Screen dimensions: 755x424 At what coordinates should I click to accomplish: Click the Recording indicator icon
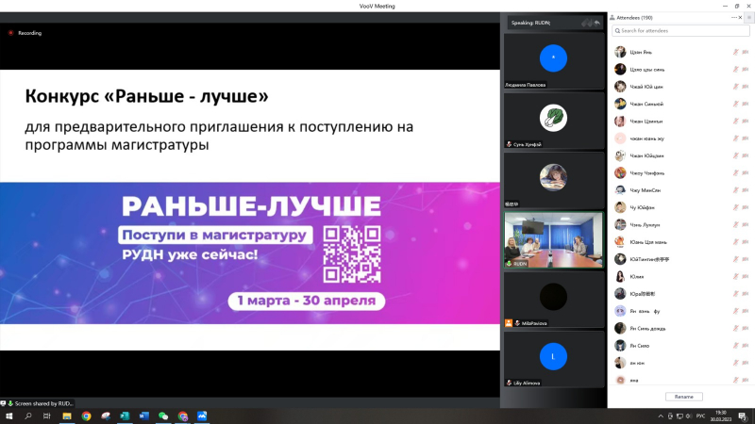coord(11,33)
